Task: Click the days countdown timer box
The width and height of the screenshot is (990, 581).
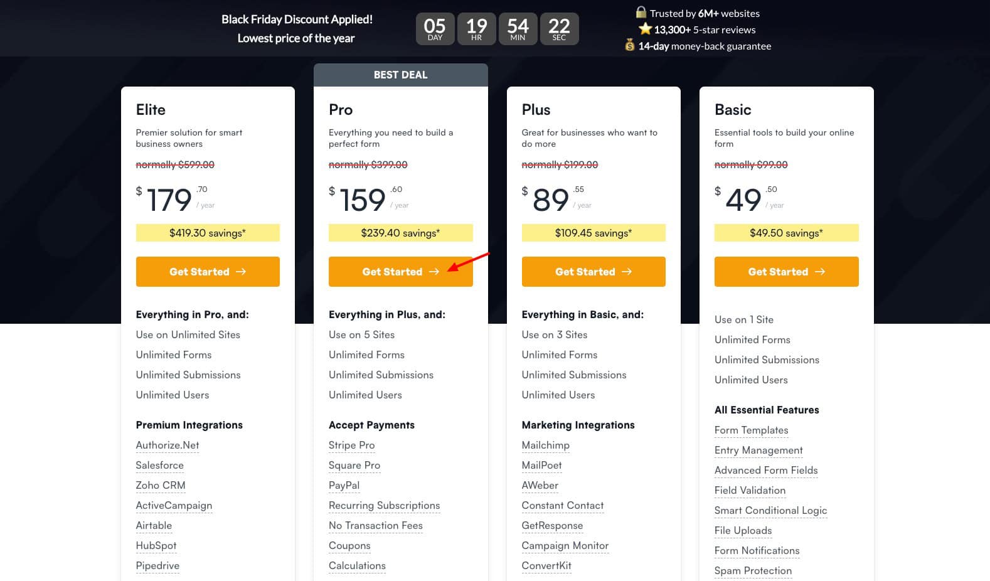Action: point(435,29)
